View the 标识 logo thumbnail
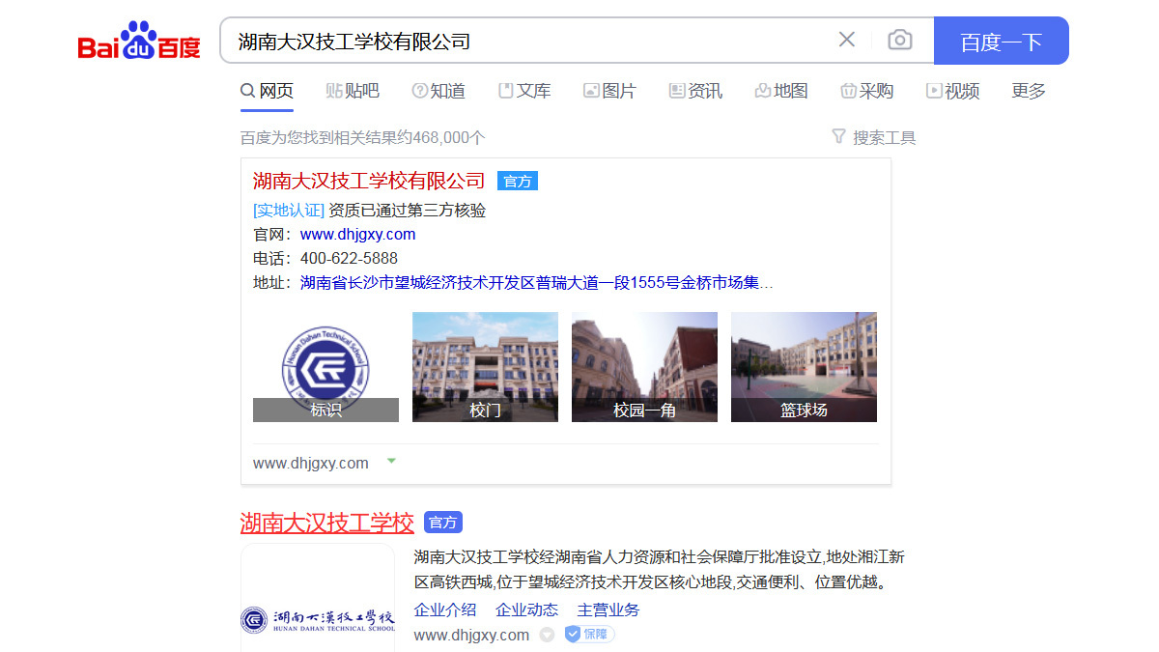 [325, 367]
